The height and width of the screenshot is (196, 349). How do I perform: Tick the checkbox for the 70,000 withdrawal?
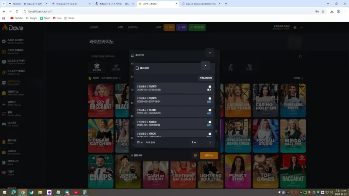[210, 110]
